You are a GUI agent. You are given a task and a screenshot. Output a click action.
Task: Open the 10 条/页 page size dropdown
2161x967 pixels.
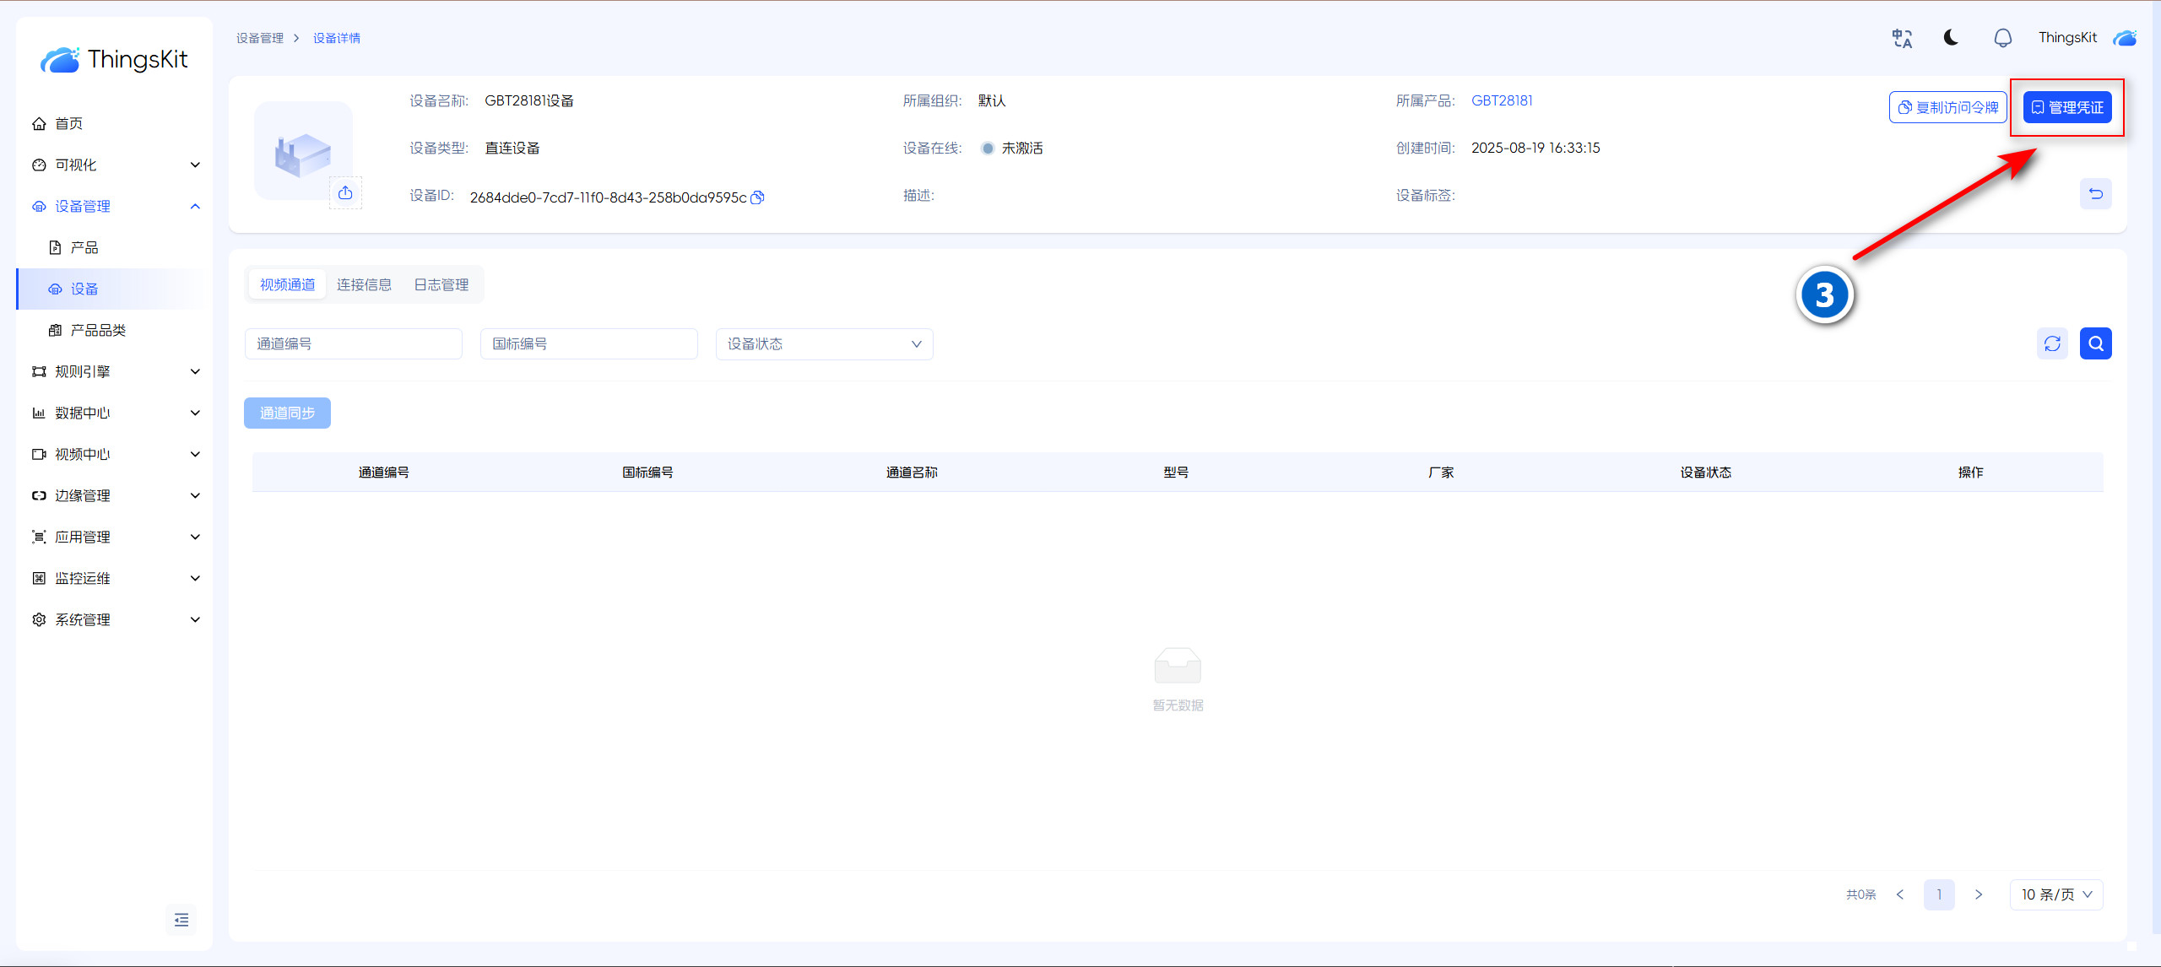click(x=2055, y=894)
